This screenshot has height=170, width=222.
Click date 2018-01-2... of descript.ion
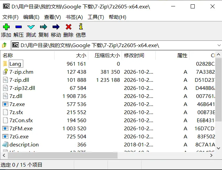point(138,145)
